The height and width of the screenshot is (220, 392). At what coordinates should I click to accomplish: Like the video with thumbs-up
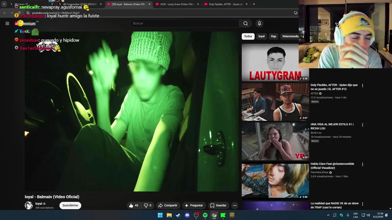coord(134,205)
